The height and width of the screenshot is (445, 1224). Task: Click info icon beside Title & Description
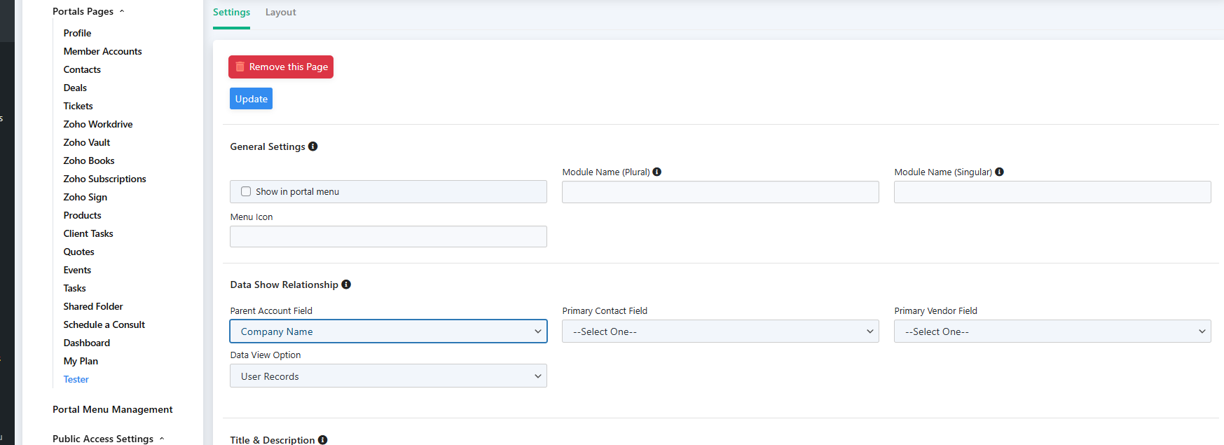(323, 439)
